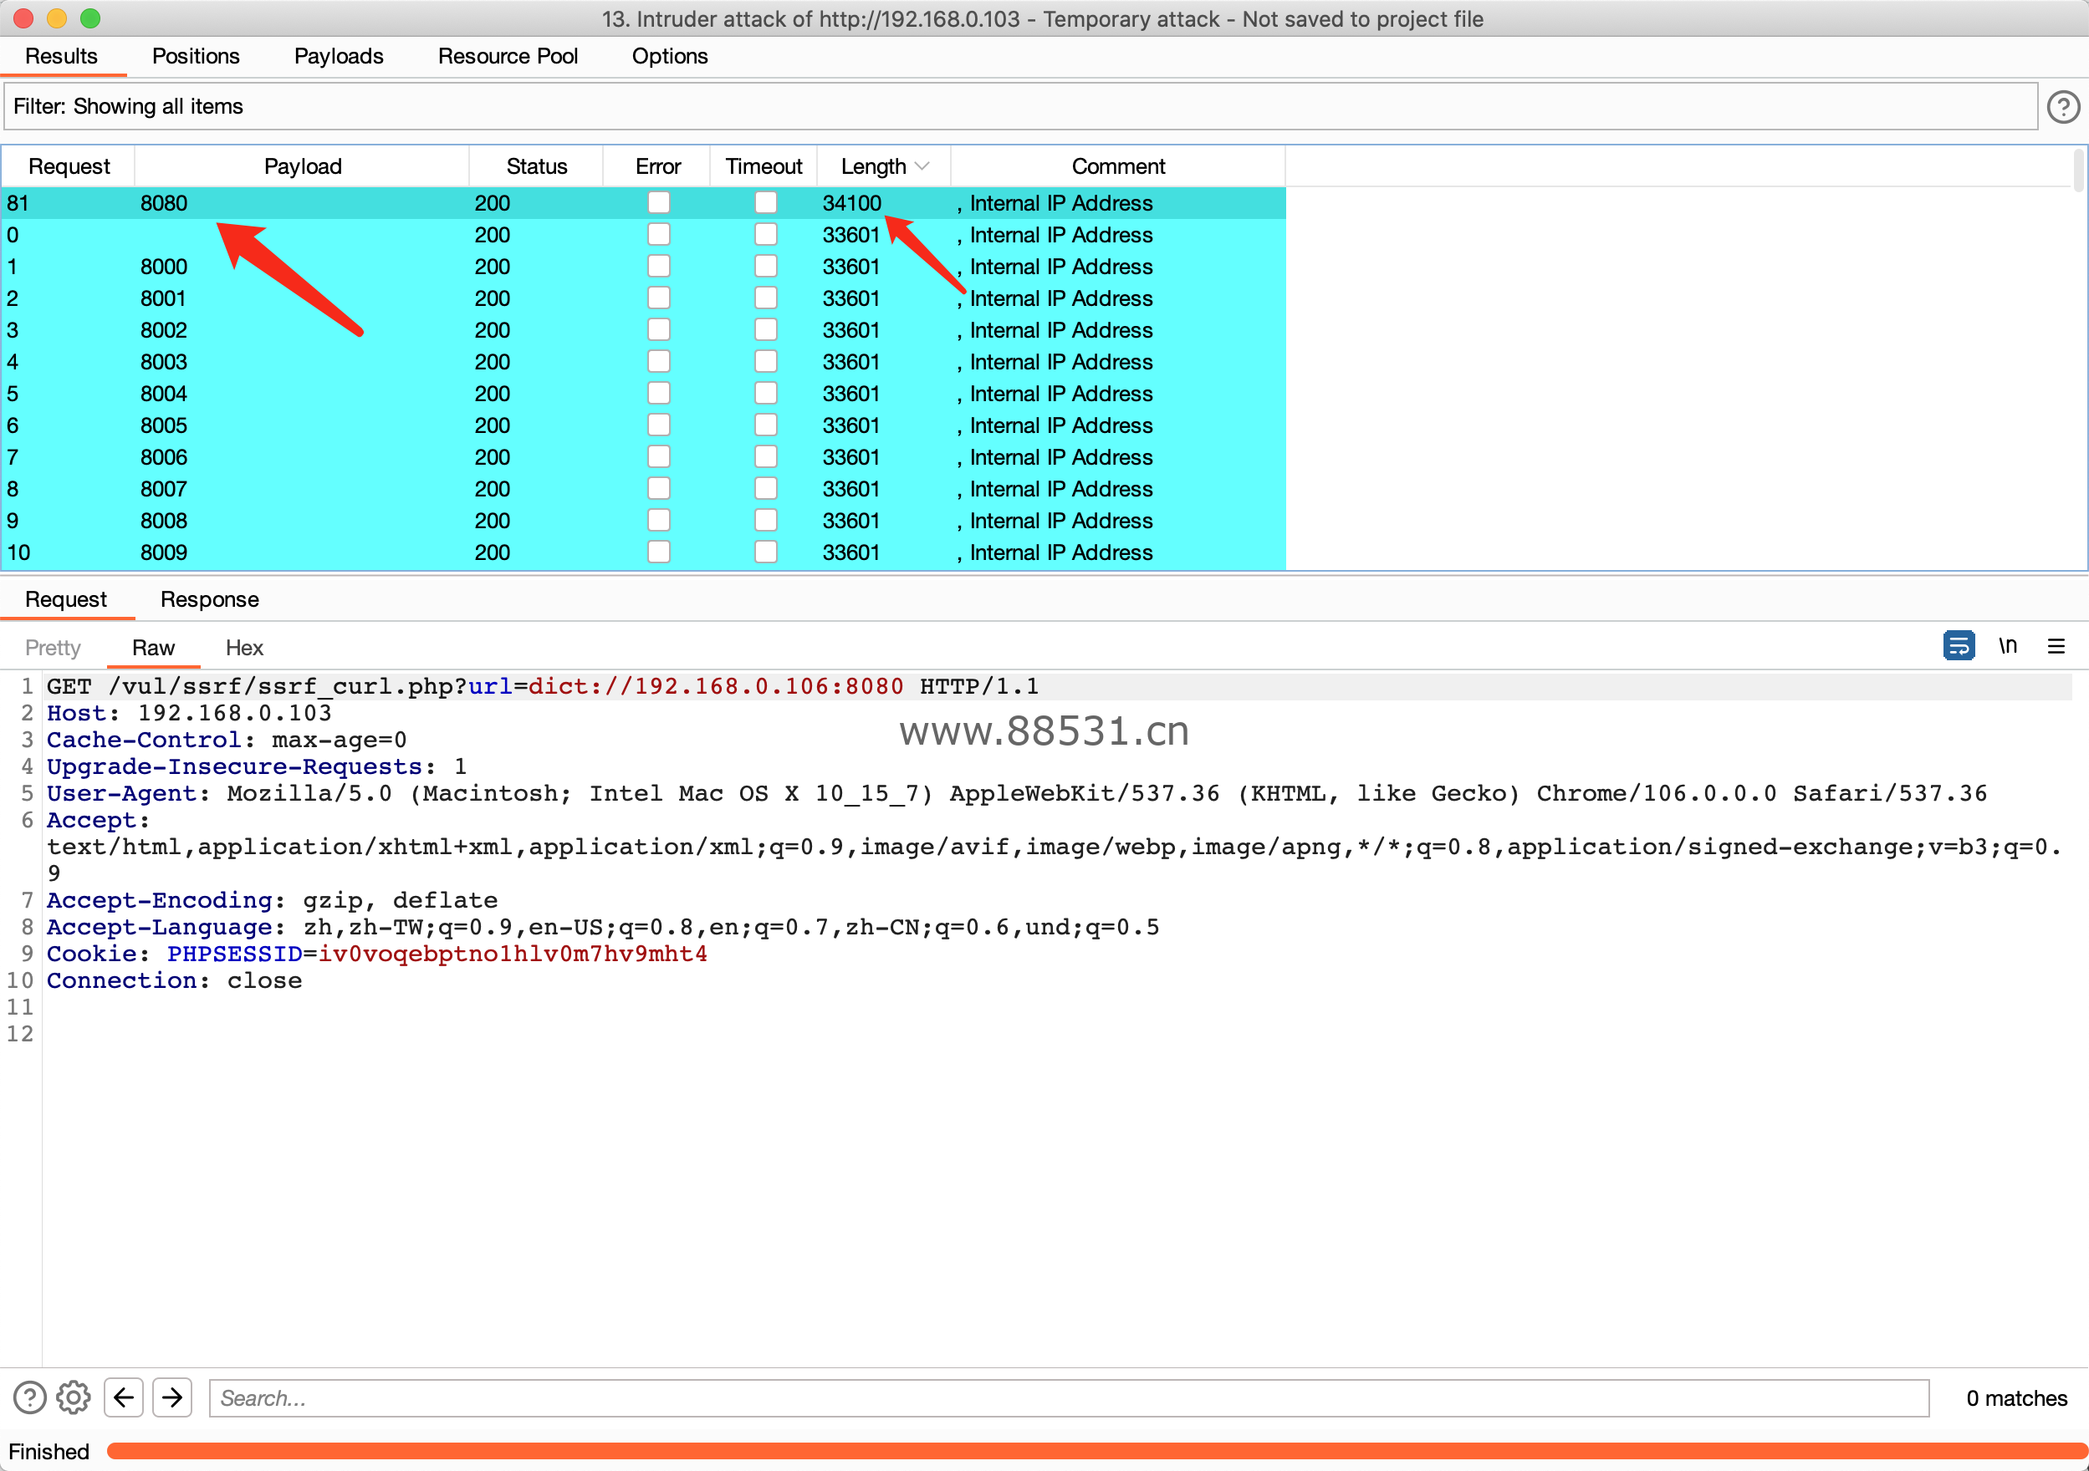Sort results using the Length column chevron

[x=922, y=166]
